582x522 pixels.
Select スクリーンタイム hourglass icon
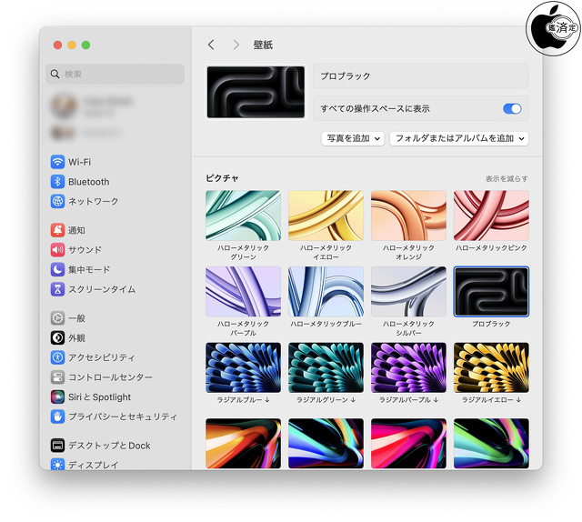pos(57,289)
